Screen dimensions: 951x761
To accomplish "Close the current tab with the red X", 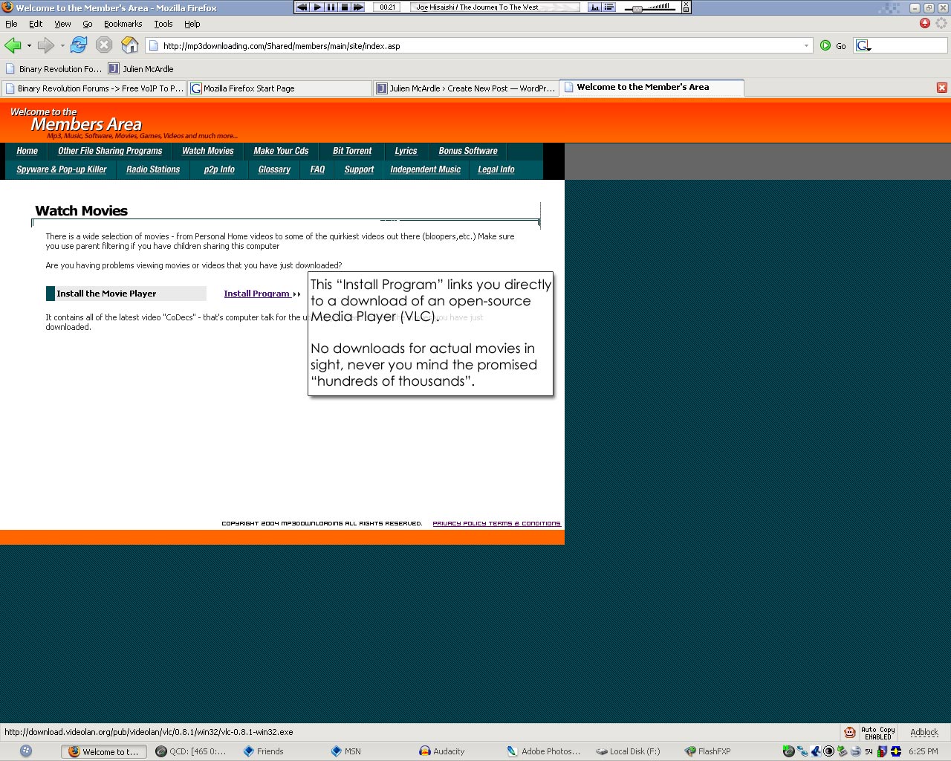I will (x=942, y=88).
